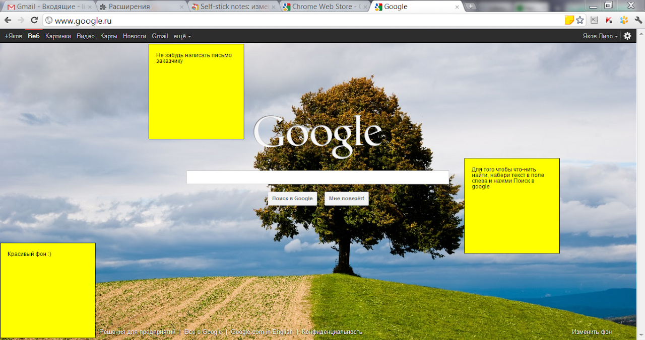645x340 pixels.
Task: Open Картинки in Google bar
Action: [x=58, y=36]
